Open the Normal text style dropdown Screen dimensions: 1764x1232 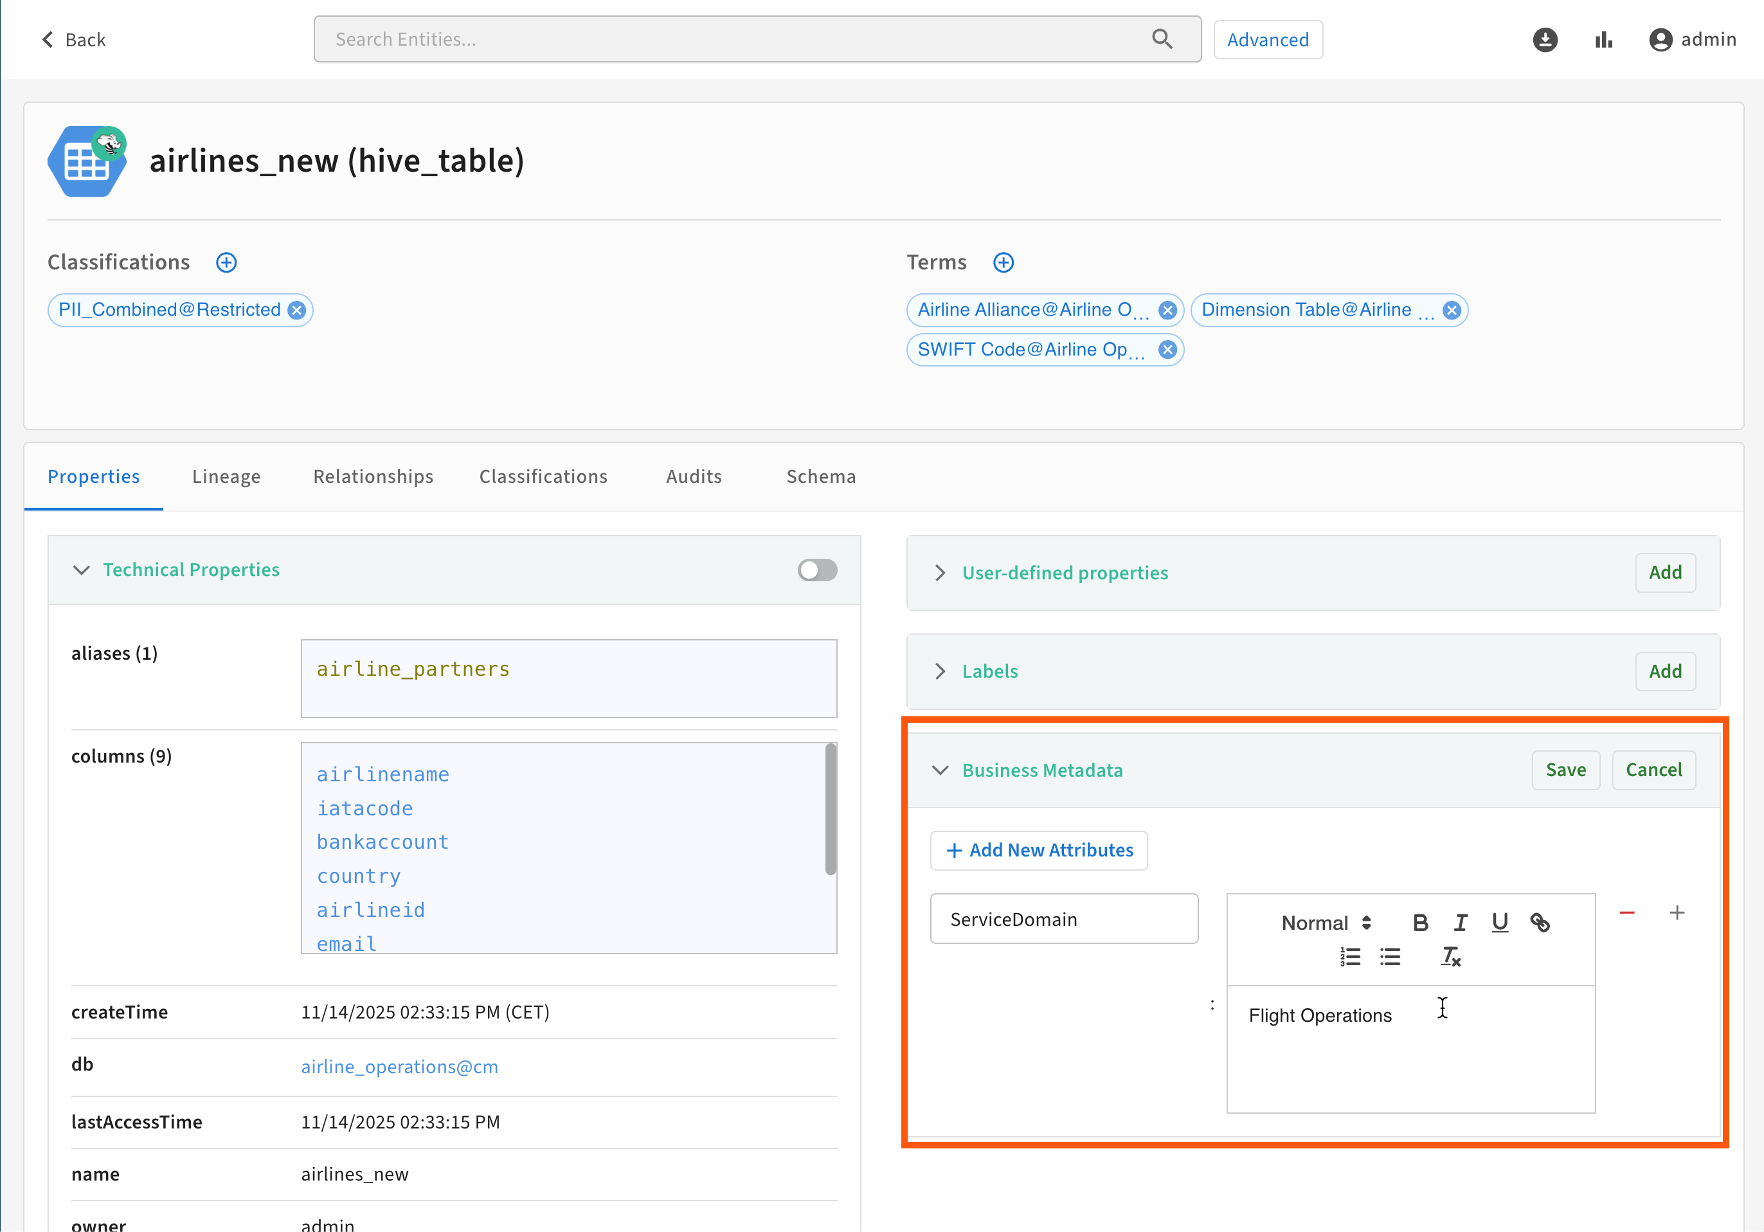click(1326, 922)
